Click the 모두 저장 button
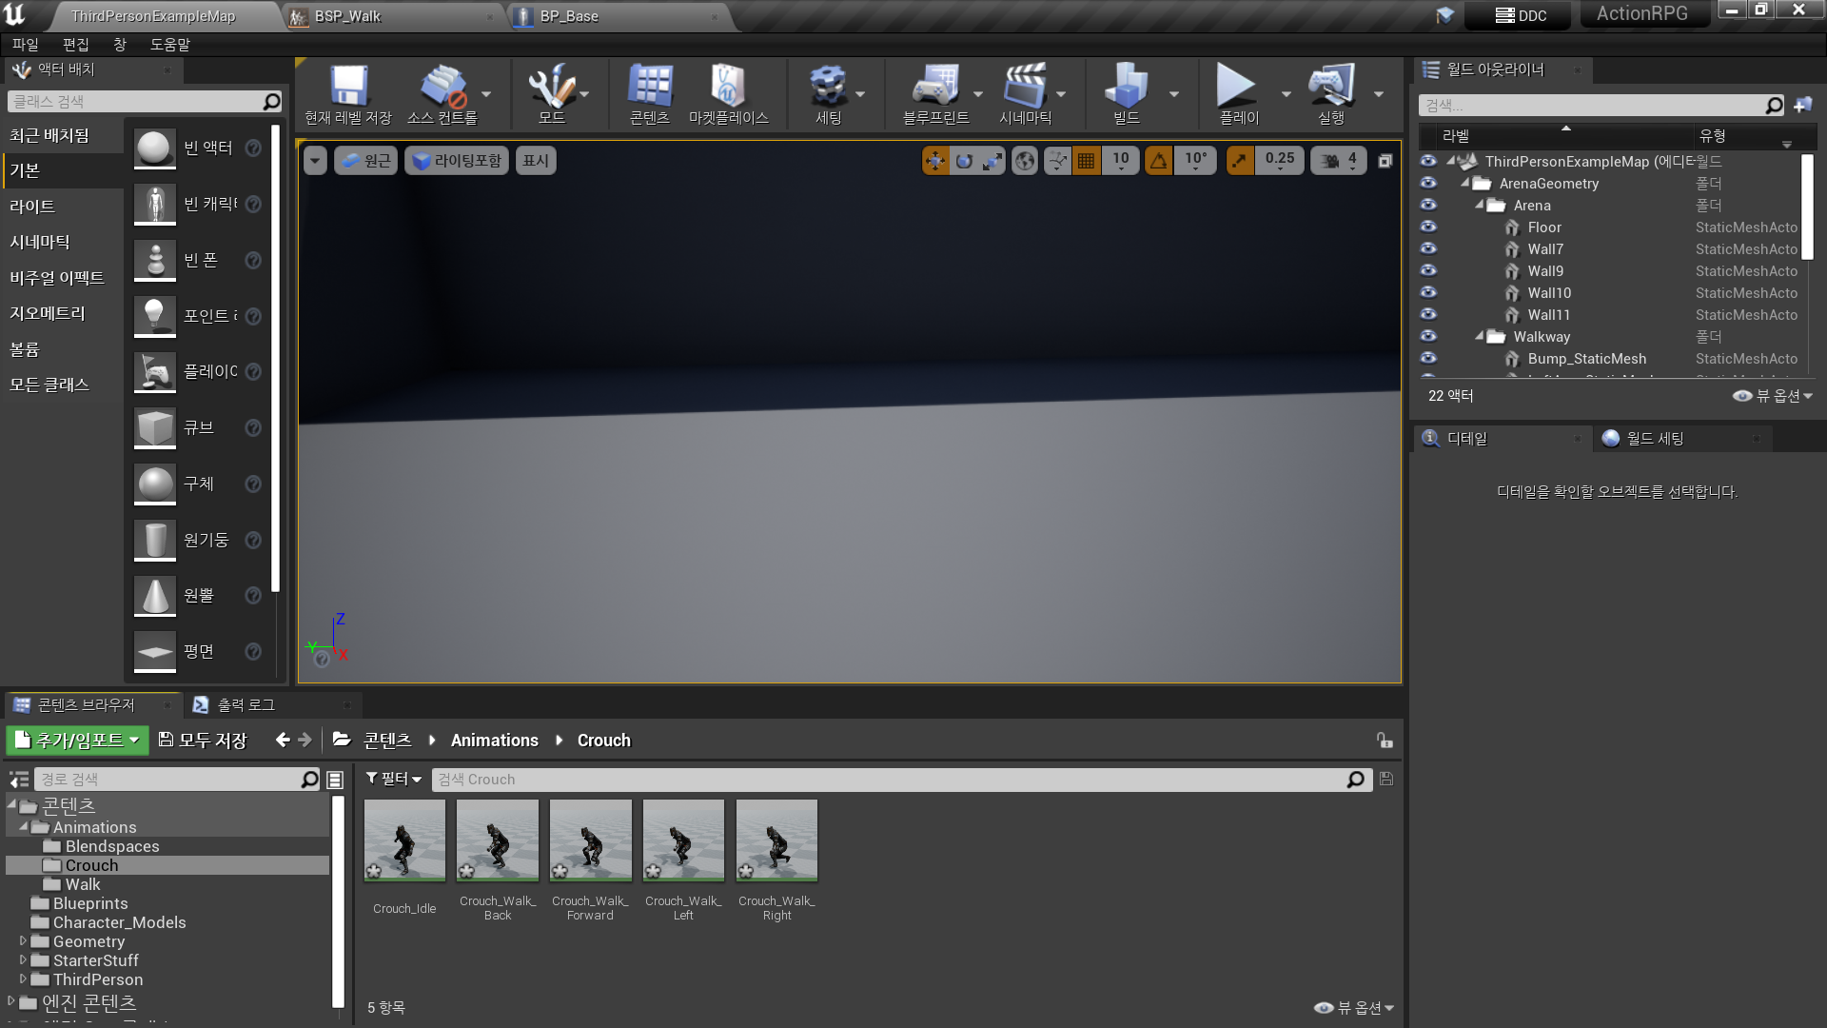This screenshot has width=1827, height=1028. 203,740
